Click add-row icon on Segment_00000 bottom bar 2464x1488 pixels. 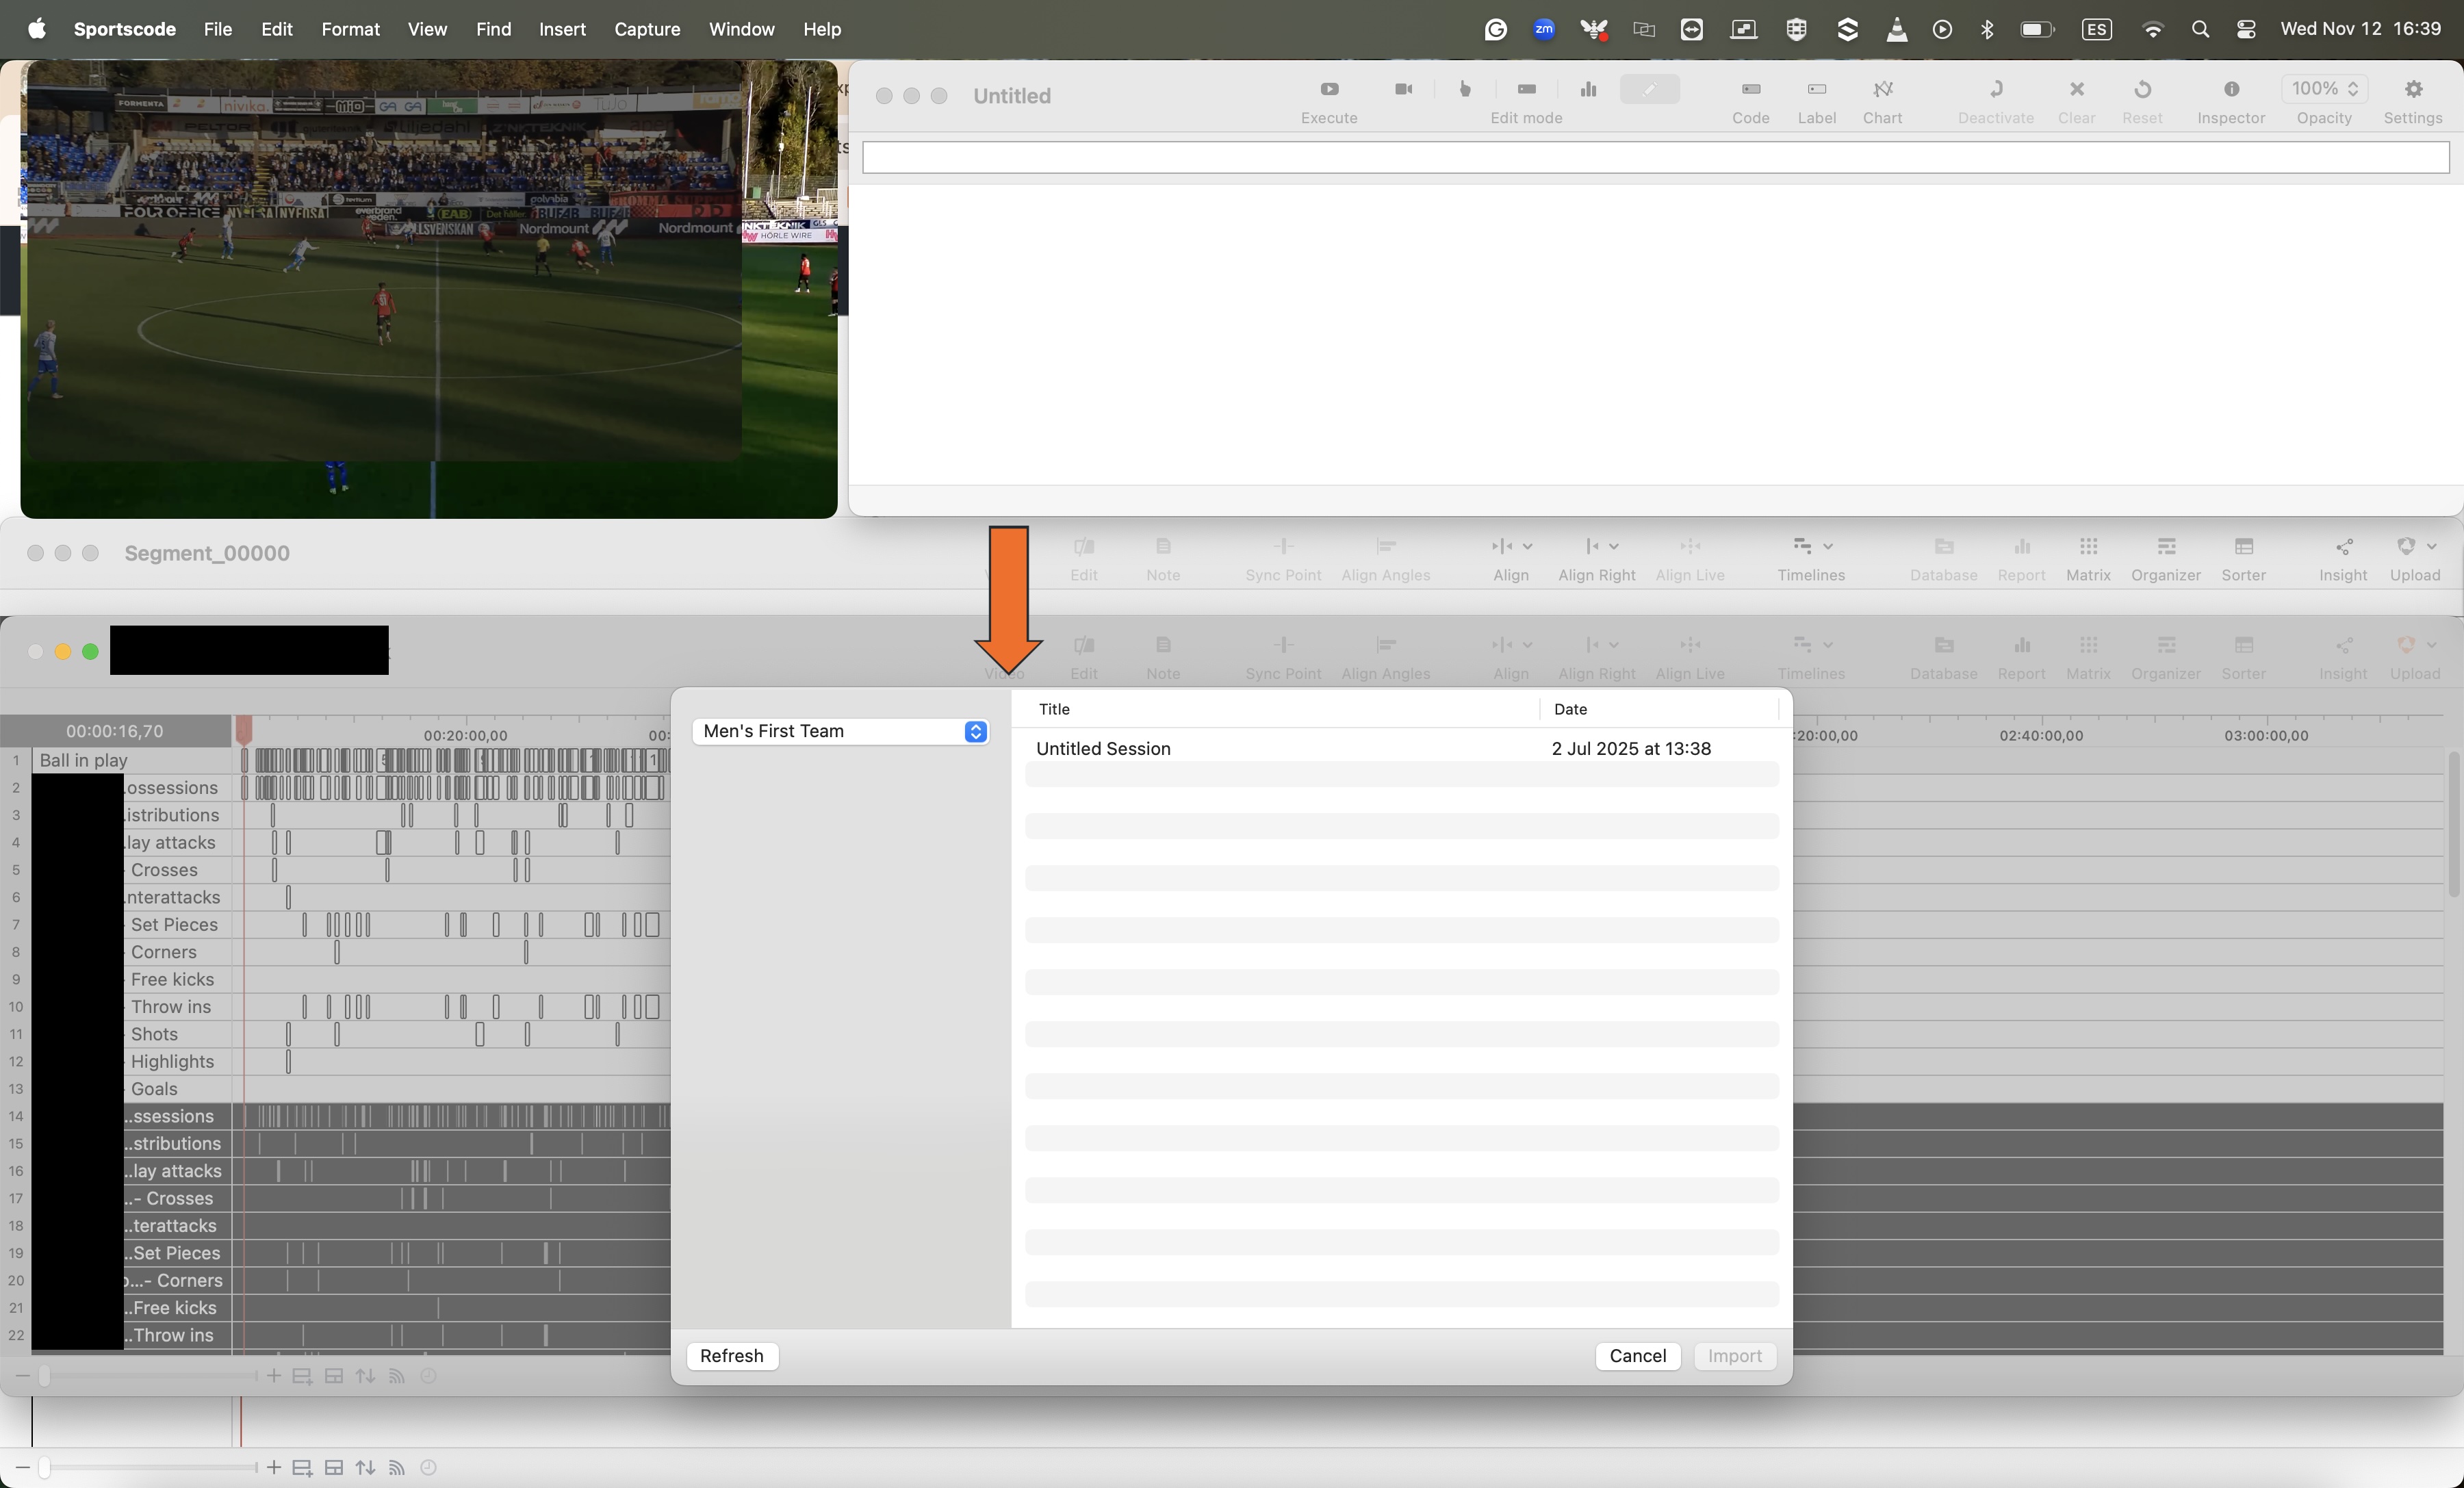point(302,1467)
